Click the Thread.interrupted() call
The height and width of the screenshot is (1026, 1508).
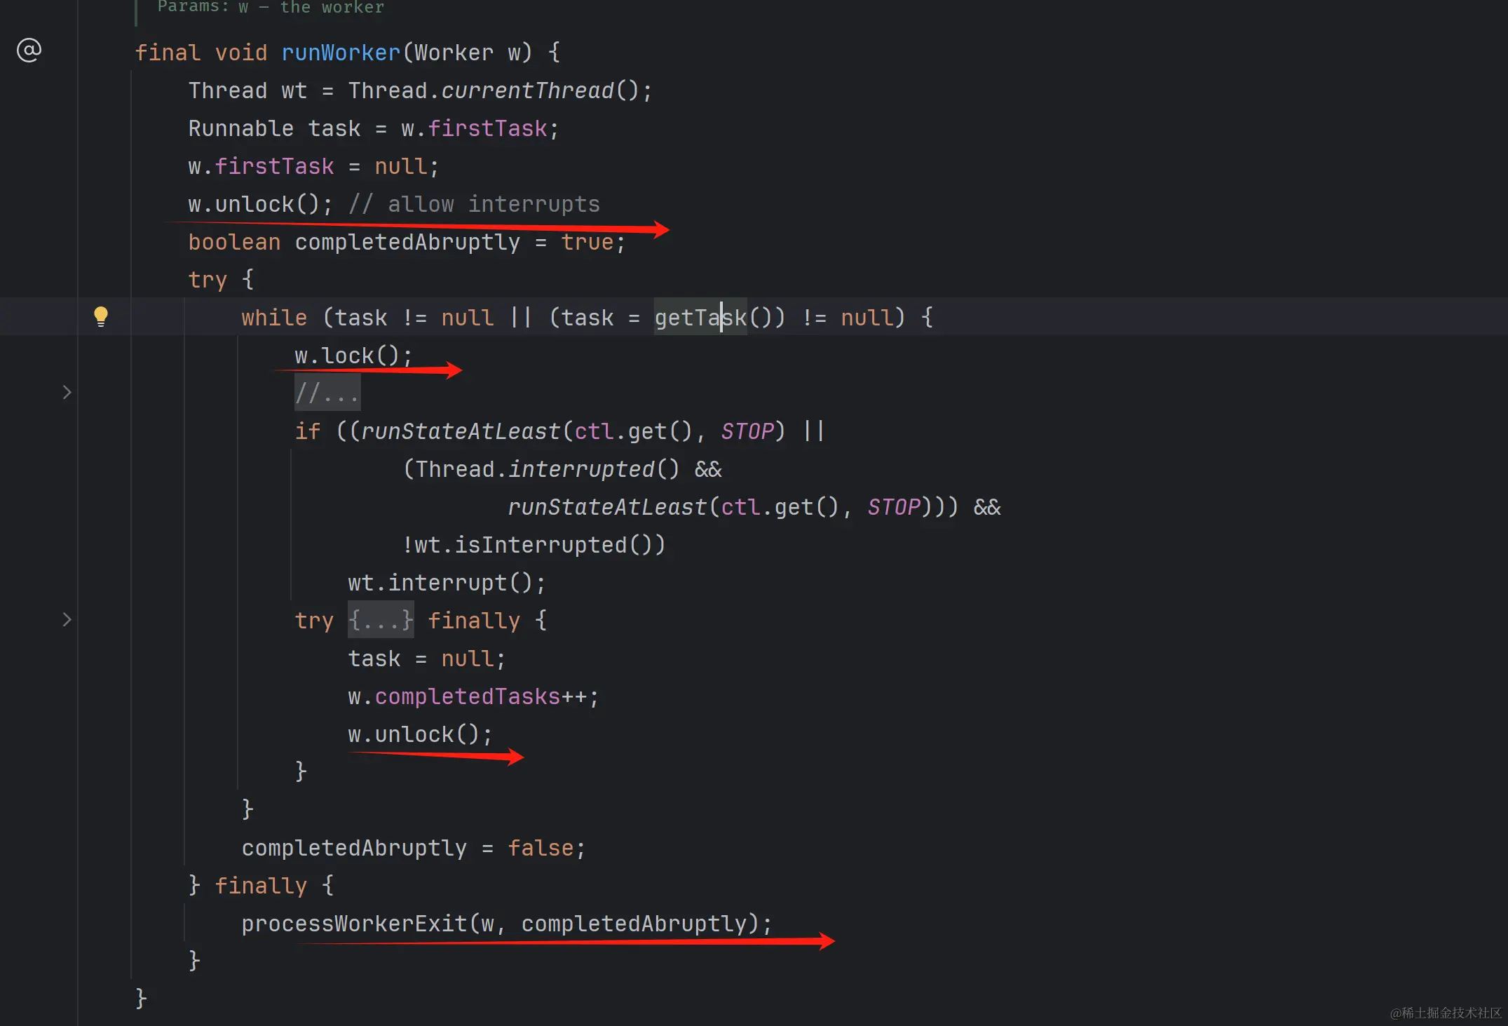coord(582,469)
